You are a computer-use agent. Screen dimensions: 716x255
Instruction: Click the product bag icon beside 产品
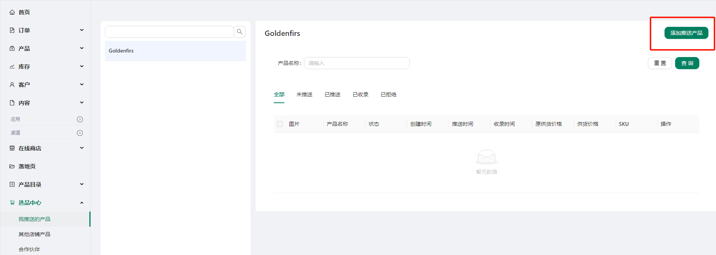tap(12, 48)
